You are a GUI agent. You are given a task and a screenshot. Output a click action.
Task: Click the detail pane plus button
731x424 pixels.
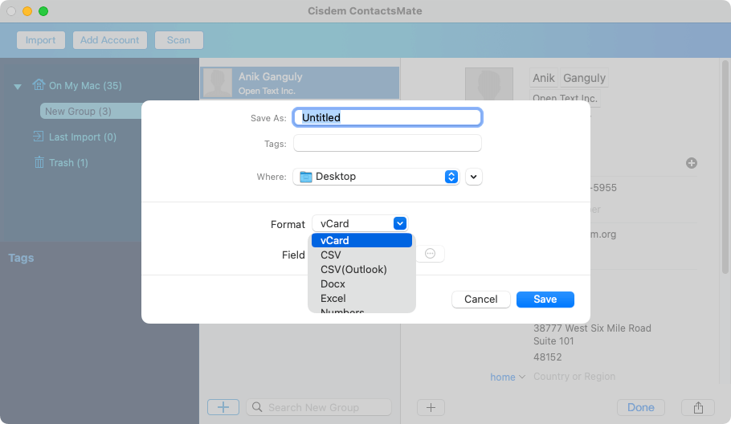431,408
